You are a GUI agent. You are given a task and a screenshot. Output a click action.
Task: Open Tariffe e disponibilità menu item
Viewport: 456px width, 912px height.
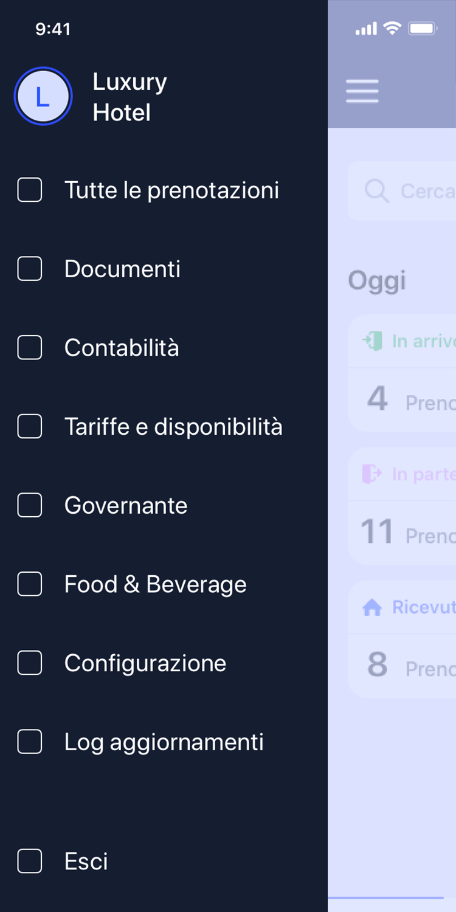click(x=173, y=427)
